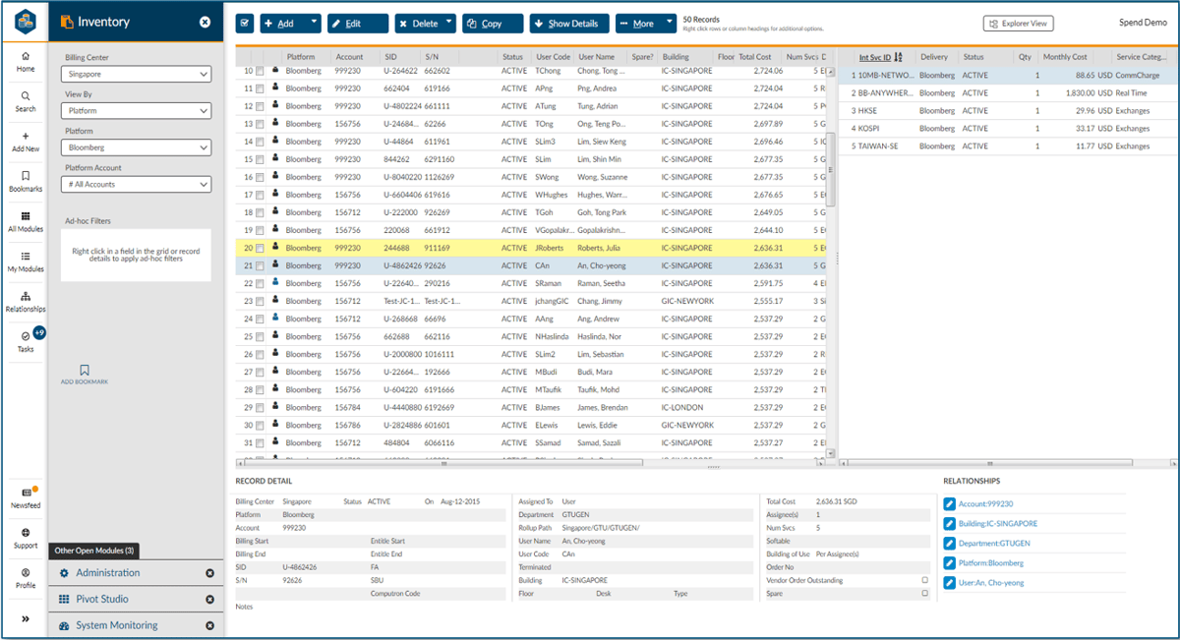Close the System Monitoring module

coord(209,625)
